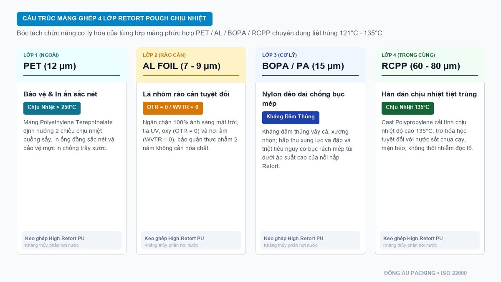Click the heading "Hàn dán chịu nhiệt tiệt trùng"
501x282 pixels.
click(x=429, y=94)
